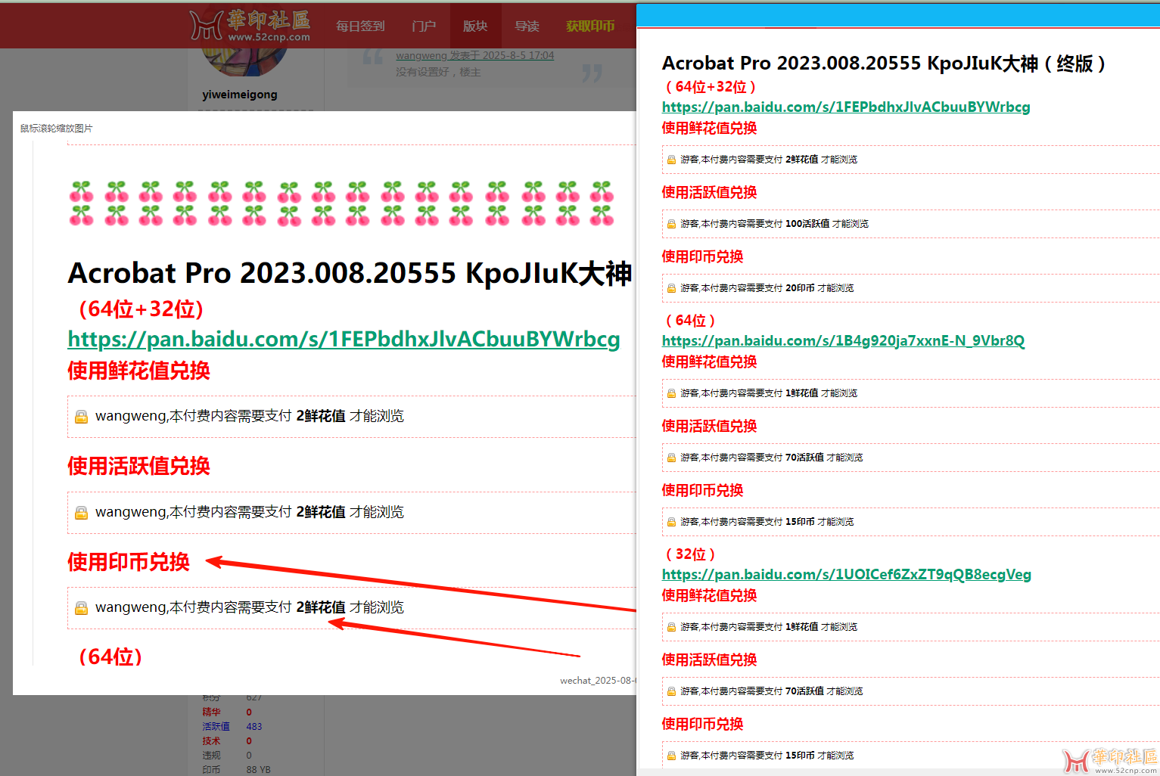Click lock icon in wangweng row under 使用印币兑换
Viewport: 1160px width, 776px height.
pyautogui.click(x=82, y=608)
